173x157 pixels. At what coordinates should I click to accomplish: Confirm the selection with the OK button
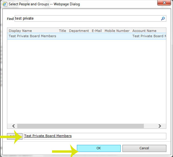pos(99,148)
